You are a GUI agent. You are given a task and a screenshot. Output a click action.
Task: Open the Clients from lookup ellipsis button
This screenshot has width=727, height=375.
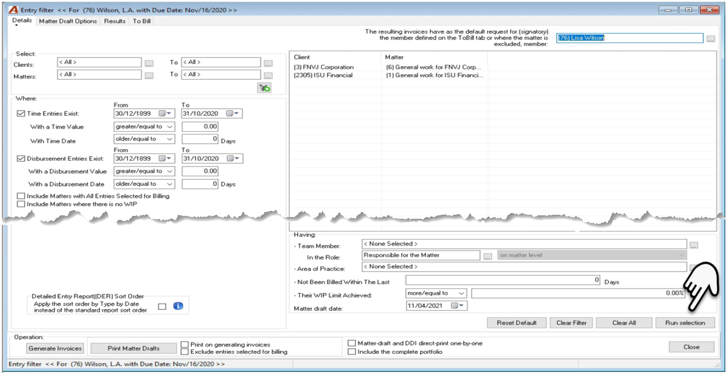point(149,63)
